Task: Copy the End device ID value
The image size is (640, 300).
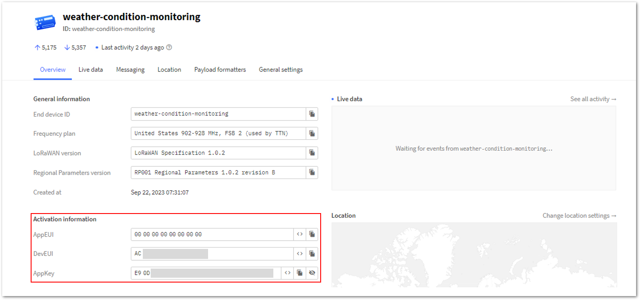Action: [x=312, y=114]
